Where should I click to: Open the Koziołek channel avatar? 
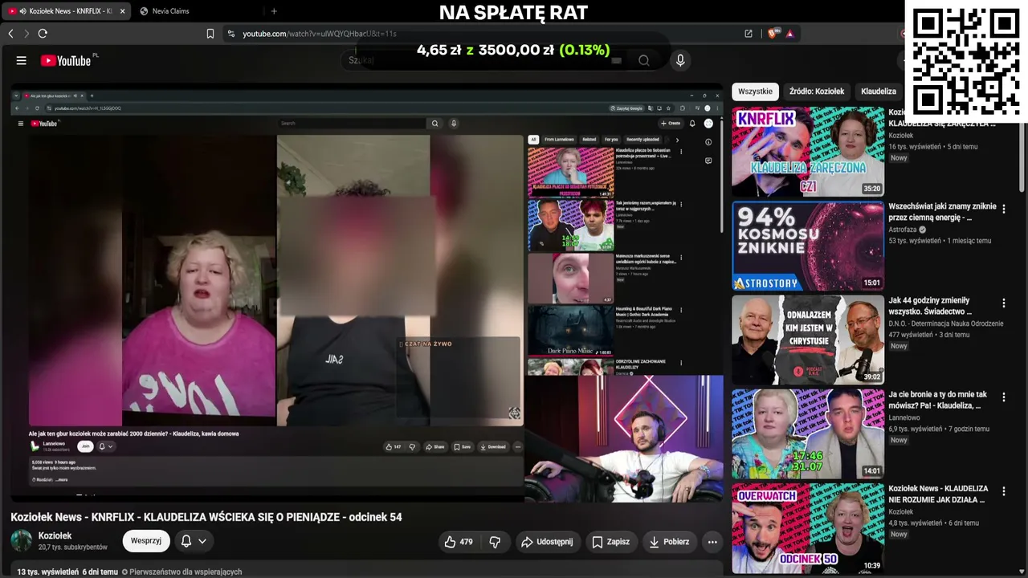pos(22,541)
